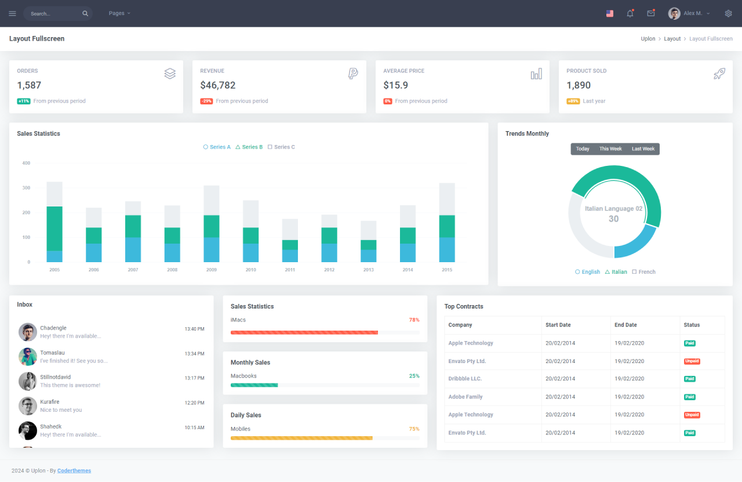This screenshot has height=482, width=742.
Task: Open the notifications bell
Action: click(x=630, y=13)
